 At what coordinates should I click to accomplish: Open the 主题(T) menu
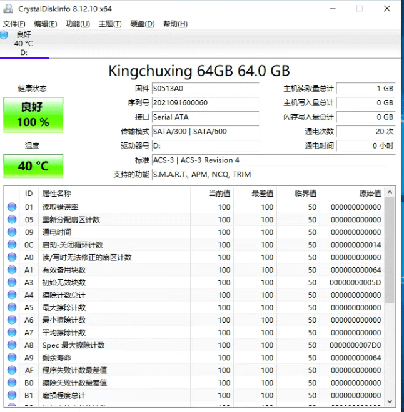click(110, 24)
